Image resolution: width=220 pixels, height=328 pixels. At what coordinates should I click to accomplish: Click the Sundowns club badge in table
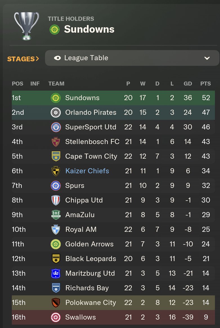55,98
